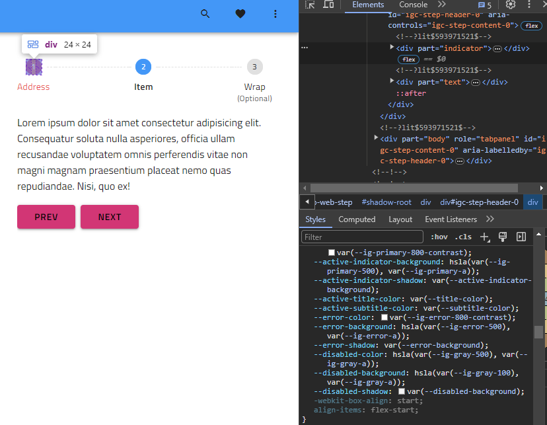Click the paintbrush rendering emulation icon

[503, 237]
